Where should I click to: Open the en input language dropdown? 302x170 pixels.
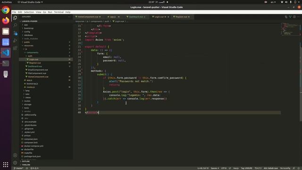click(273, 2)
